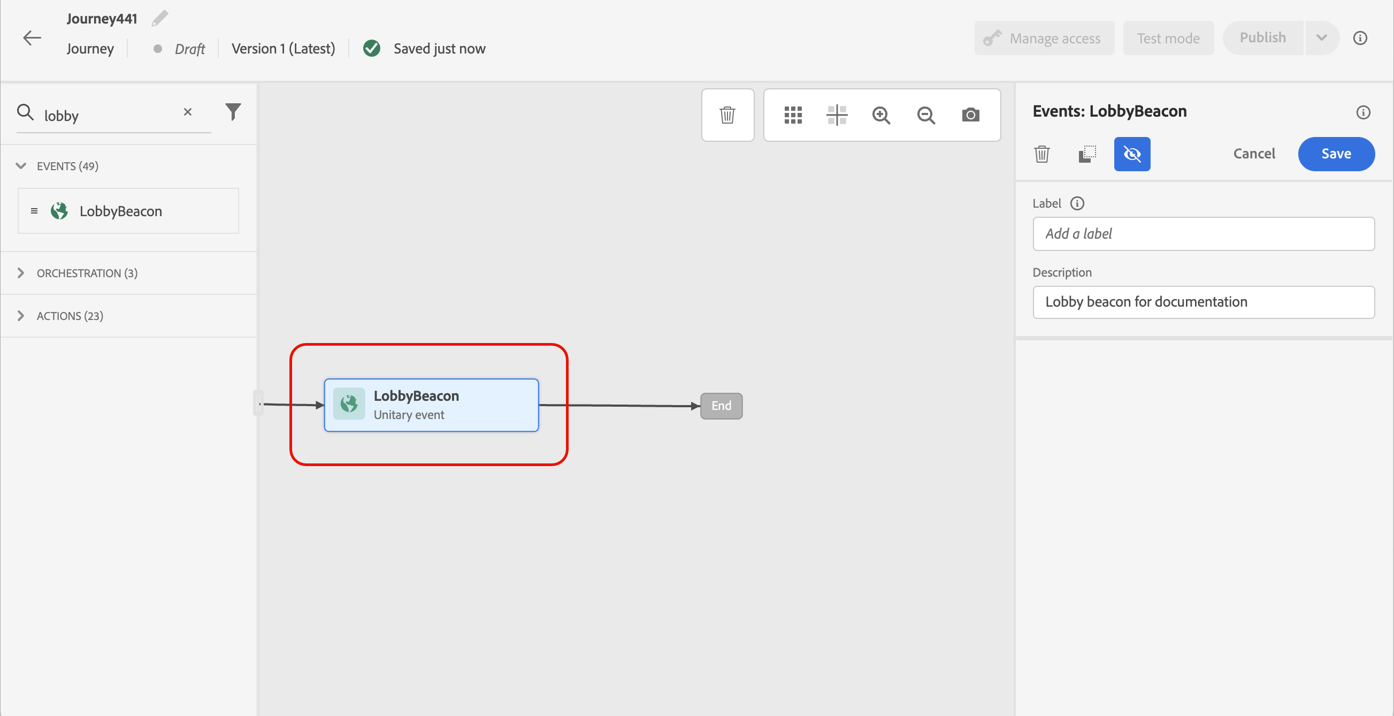Expand the ORCHESTRATION section

(x=21, y=273)
